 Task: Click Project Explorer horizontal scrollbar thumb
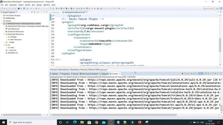[22, 115]
